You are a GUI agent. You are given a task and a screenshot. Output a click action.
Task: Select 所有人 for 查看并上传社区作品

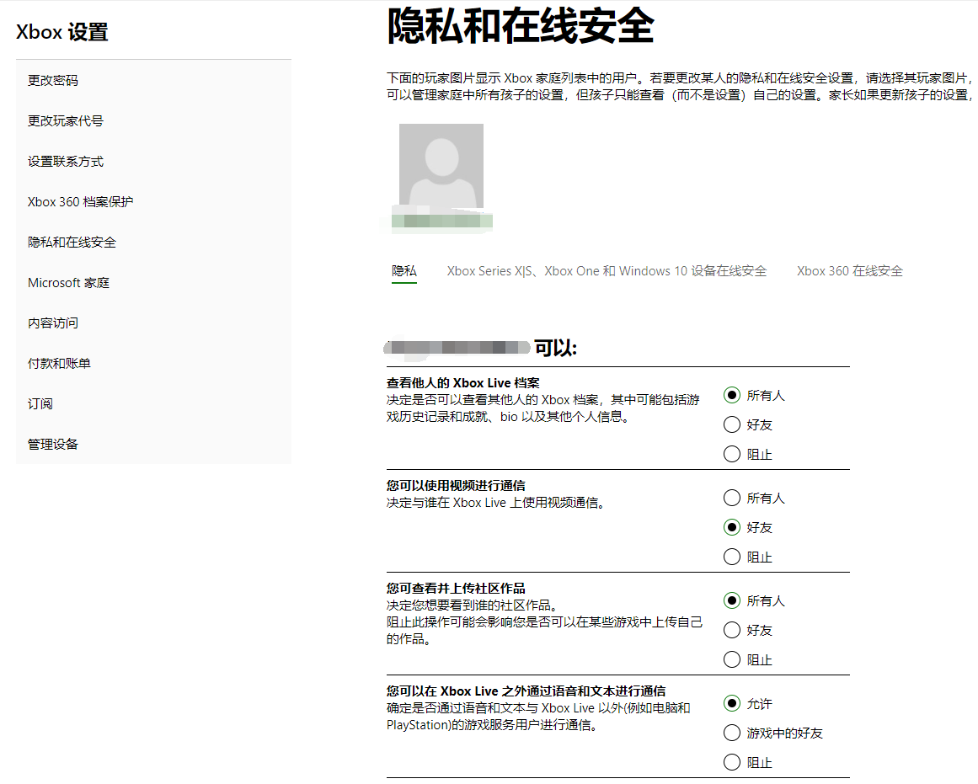pyautogui.click(x=732, y=600)
